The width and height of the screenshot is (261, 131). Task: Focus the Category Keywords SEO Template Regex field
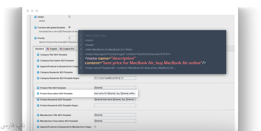tap(115, 78)
